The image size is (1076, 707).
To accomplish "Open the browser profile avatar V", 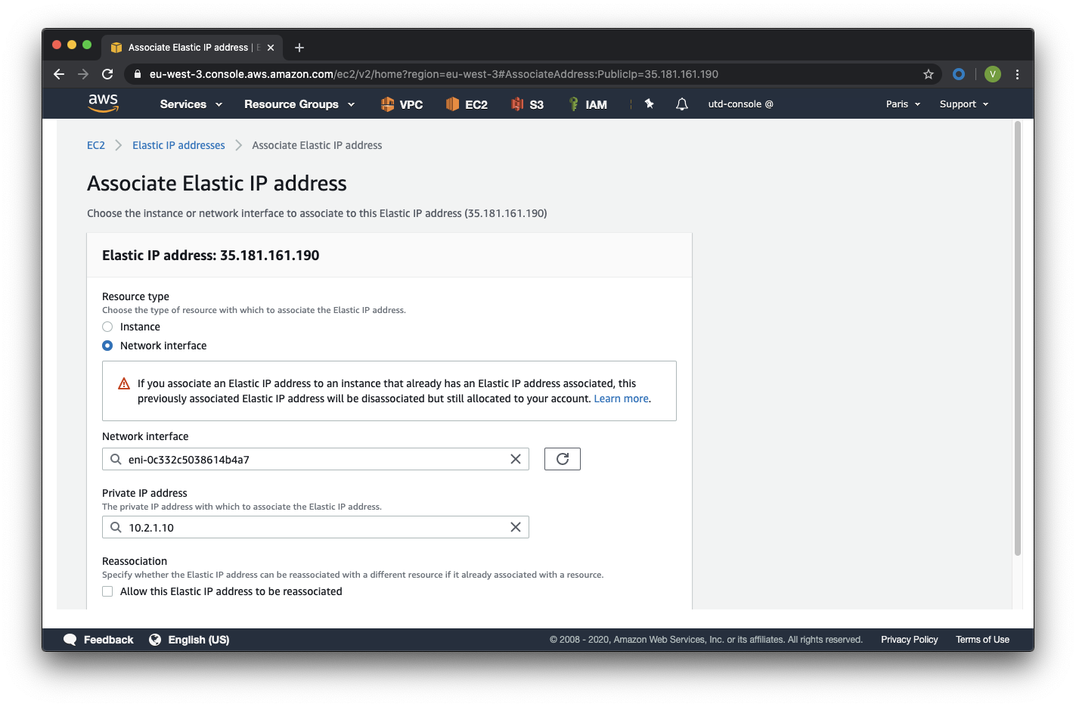I will pyautogui.click(x=993, y=74).
